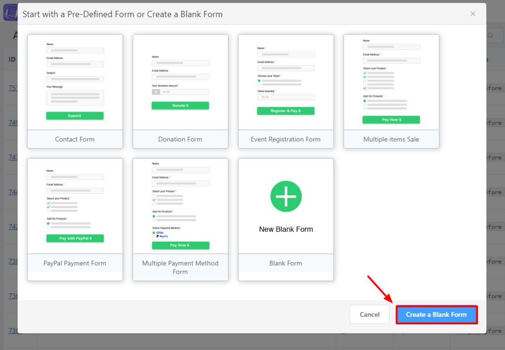Image resolution: width=505 pixels, height=350 pixels.
Task: Click the plugin logo in the top-left corner
Action: click(x=9, y=12)
